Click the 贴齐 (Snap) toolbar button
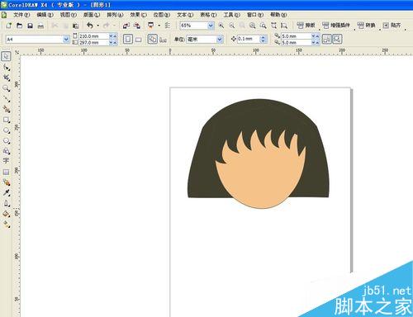 tap(392, 26)
